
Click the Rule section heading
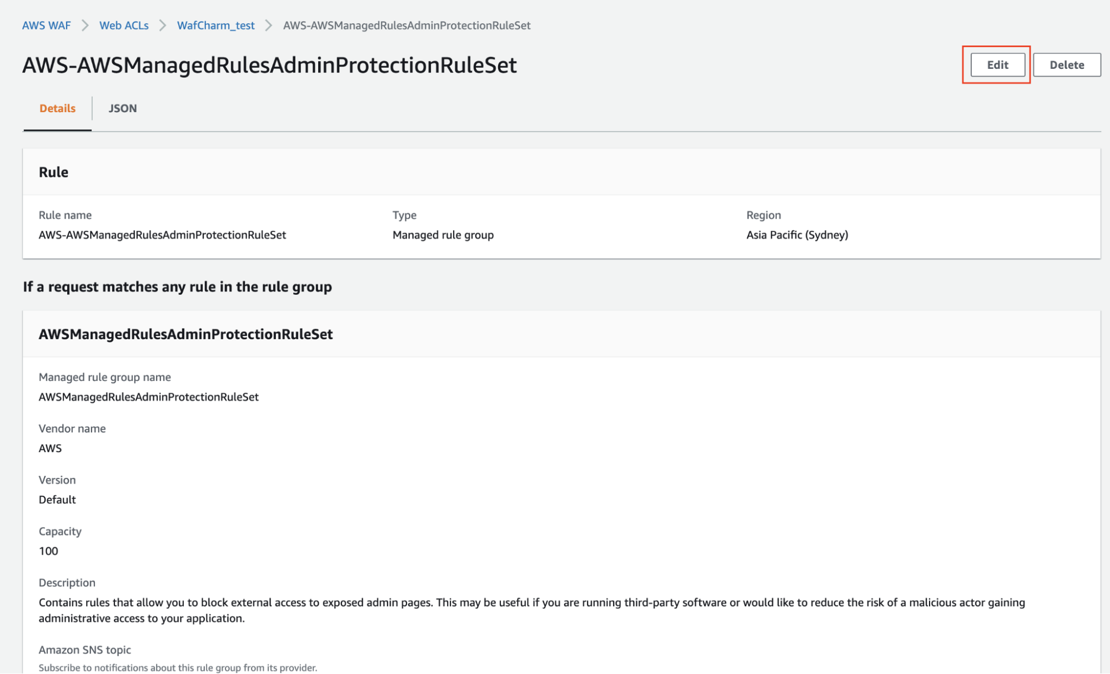53,172
